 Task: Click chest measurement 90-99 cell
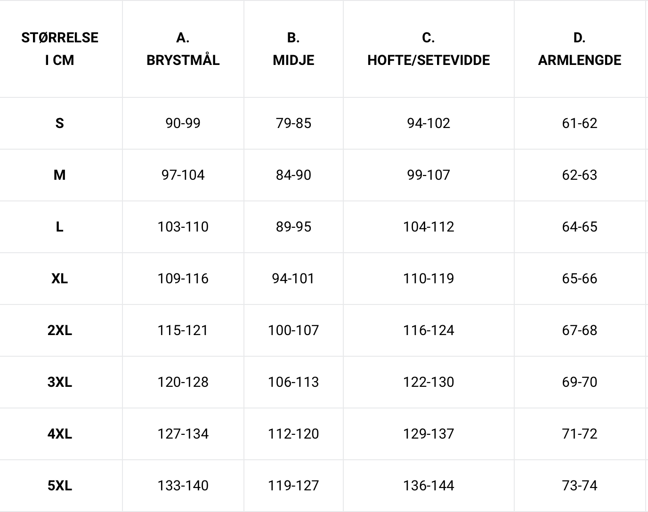(183, 123)
